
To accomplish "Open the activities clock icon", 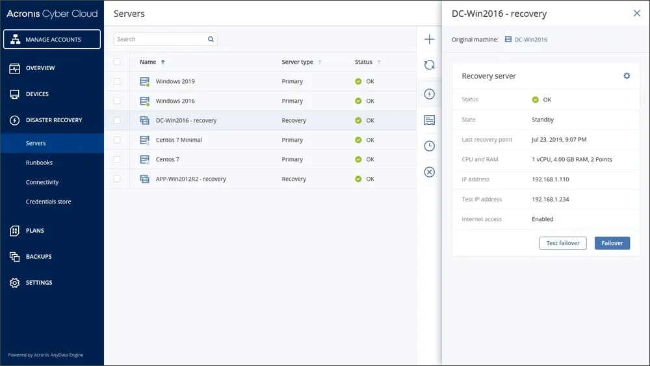I will 429,146.
